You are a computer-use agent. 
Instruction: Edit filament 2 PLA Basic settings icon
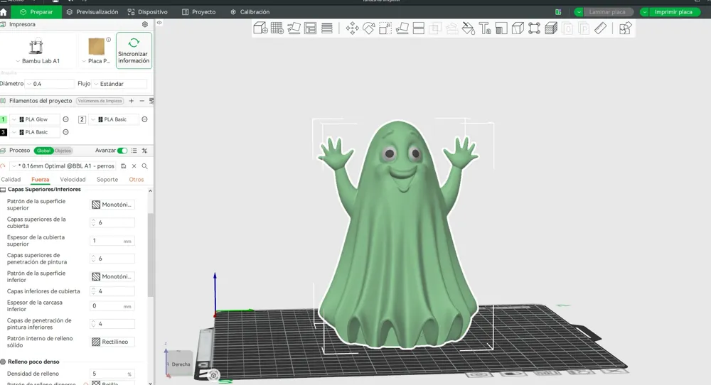144,119
